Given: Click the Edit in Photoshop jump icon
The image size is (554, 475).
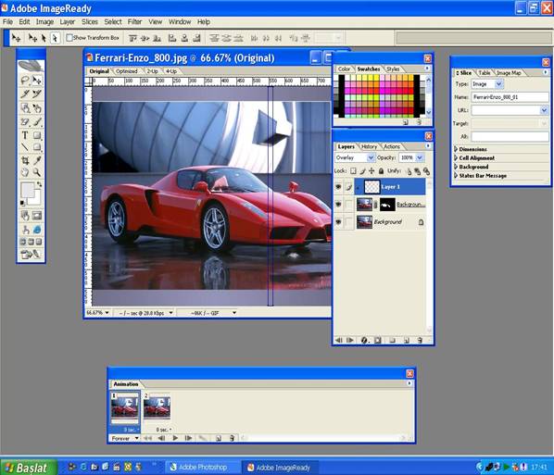Looking at the screenshot, I should (x=31, y=255).
